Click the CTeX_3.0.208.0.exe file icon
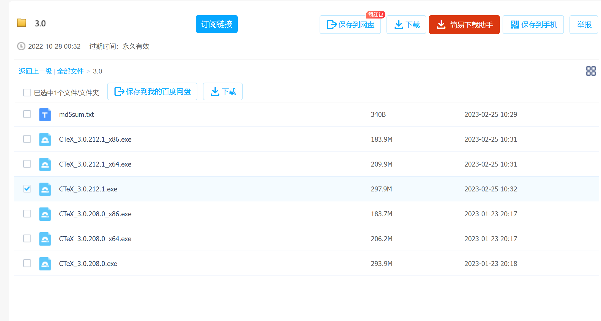 pyautogui.click(x=45, y=264)
